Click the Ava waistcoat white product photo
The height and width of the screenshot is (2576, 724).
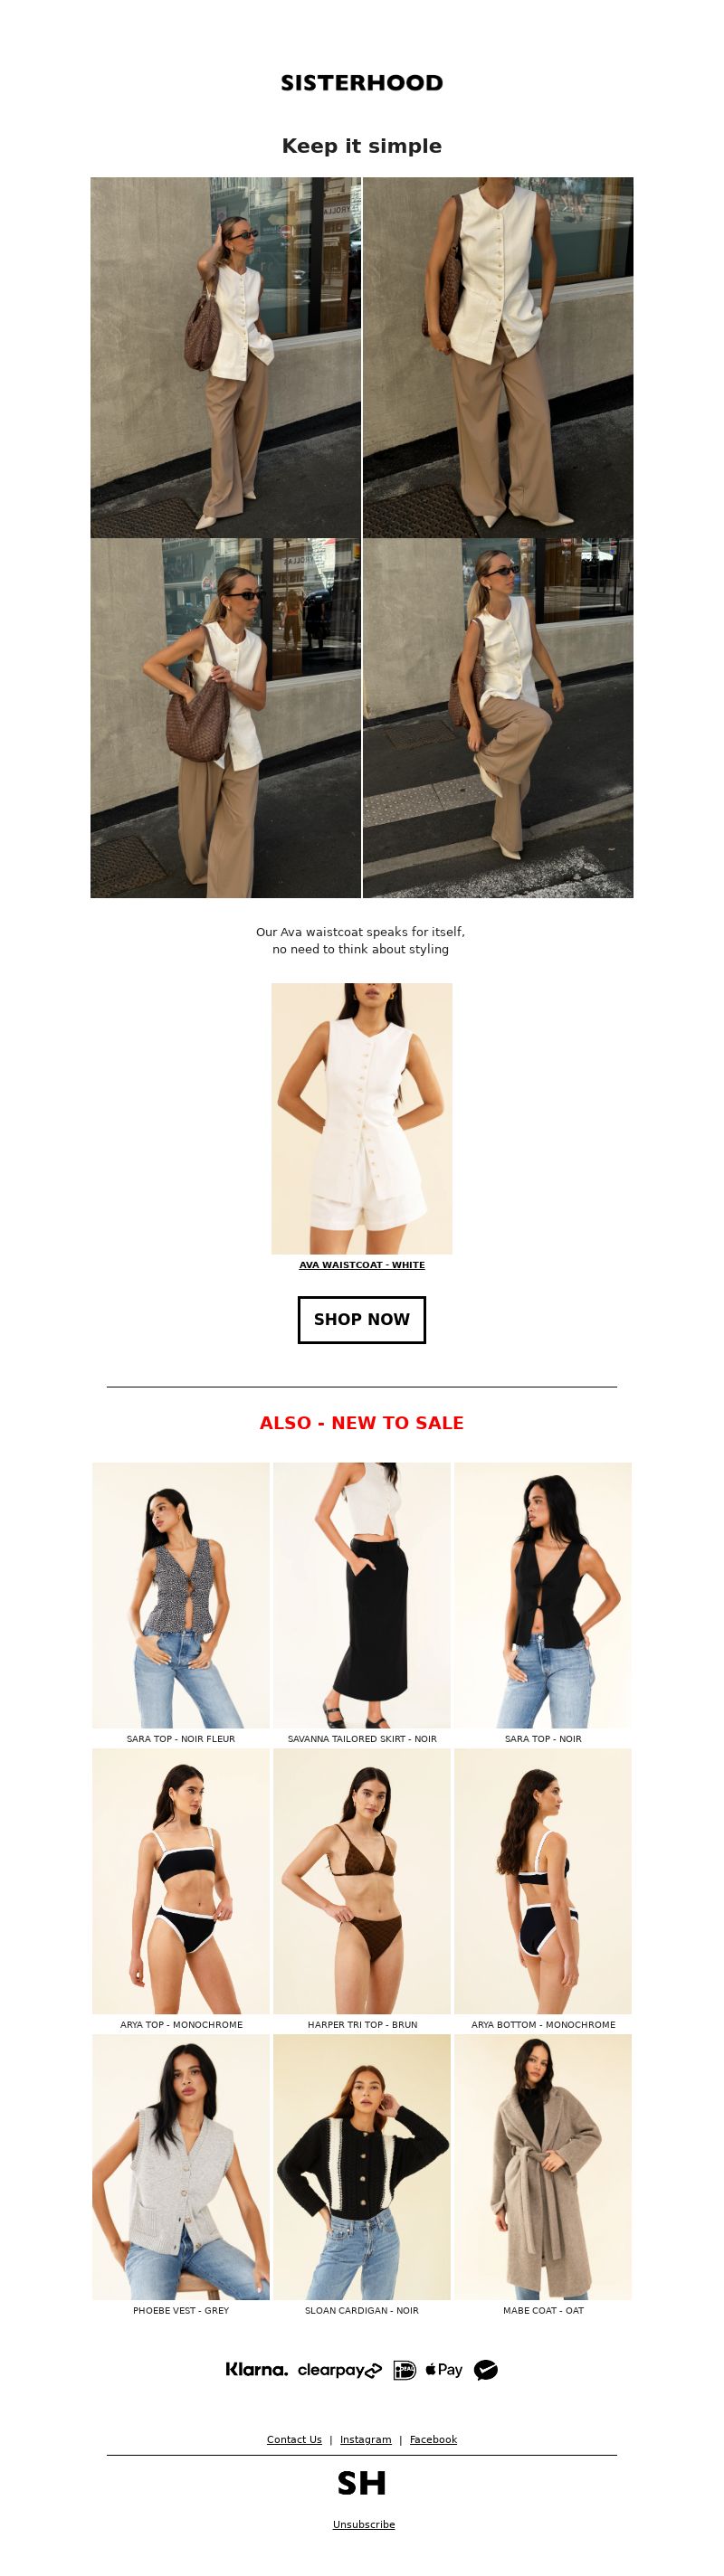(362, 1118)
